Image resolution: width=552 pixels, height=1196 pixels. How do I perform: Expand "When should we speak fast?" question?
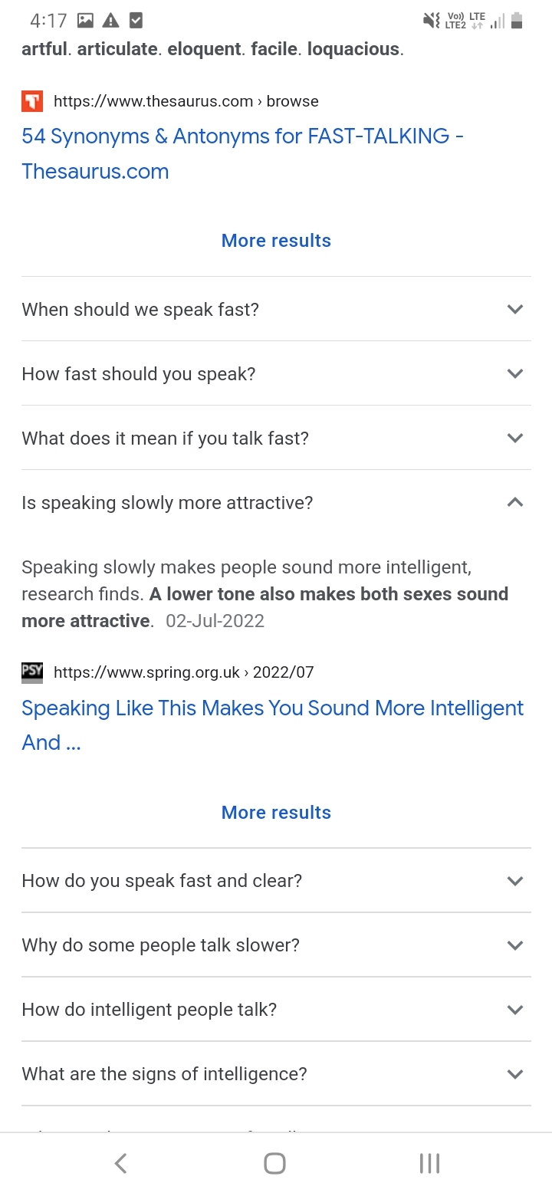click(x=276, y=309)
